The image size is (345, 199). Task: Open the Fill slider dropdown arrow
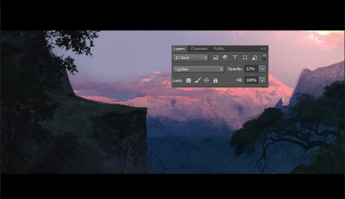click(x=262, y=80)
